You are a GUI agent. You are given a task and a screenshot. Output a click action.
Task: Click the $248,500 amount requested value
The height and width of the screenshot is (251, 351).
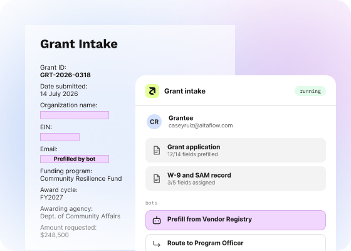click(55, 235)
